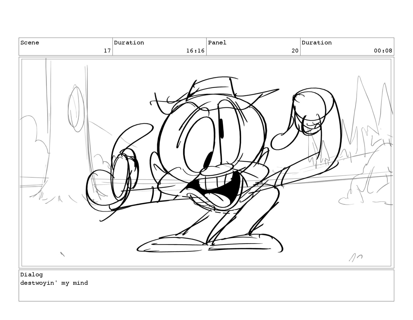Select the panel duration value 00:08
This screenshot has width=413, height=320.
pos(383,51)
